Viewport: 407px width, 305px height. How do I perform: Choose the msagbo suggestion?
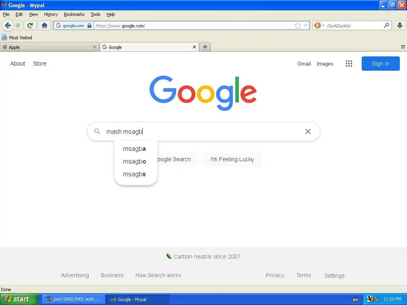pyautogui.click(x=136, y=161)
